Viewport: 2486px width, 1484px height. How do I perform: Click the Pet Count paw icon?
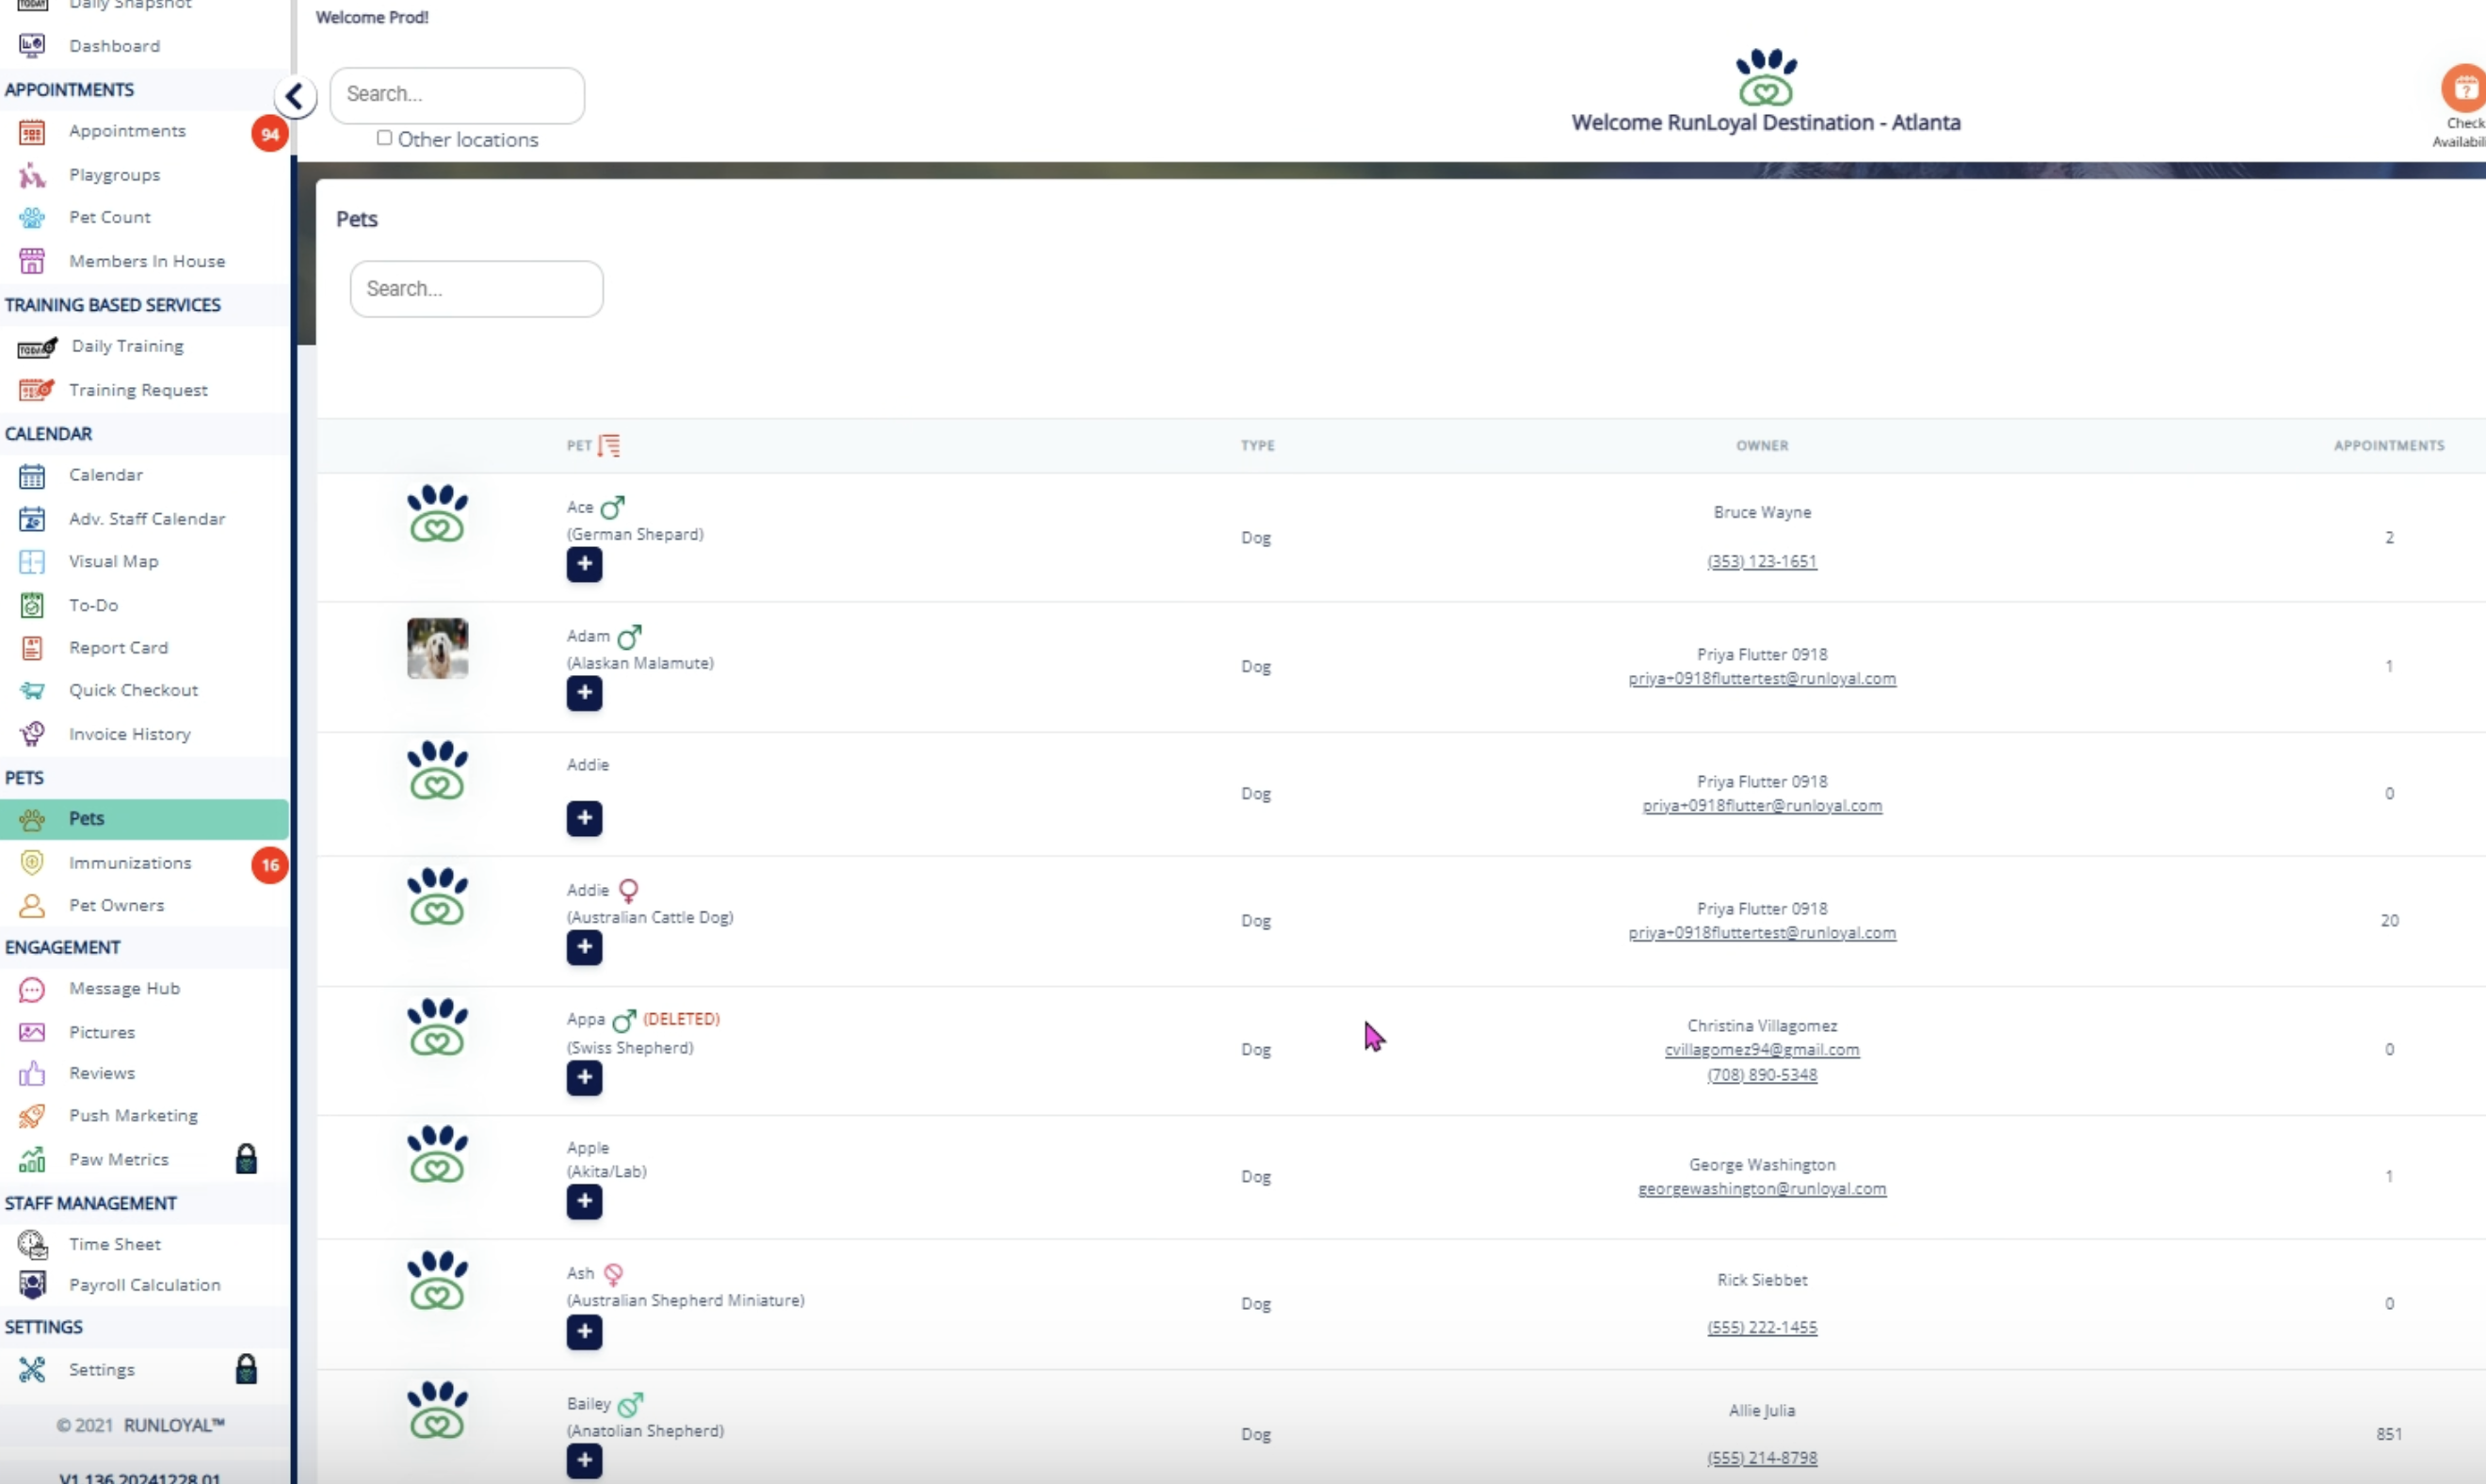click(32, 218)
